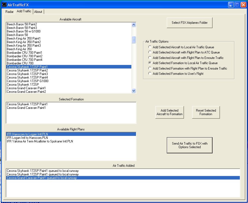The height and width of the screenshot is (203, 248).
Task: Select Beech Baron 58 w G1000
Action: click(x=69, y=31)
